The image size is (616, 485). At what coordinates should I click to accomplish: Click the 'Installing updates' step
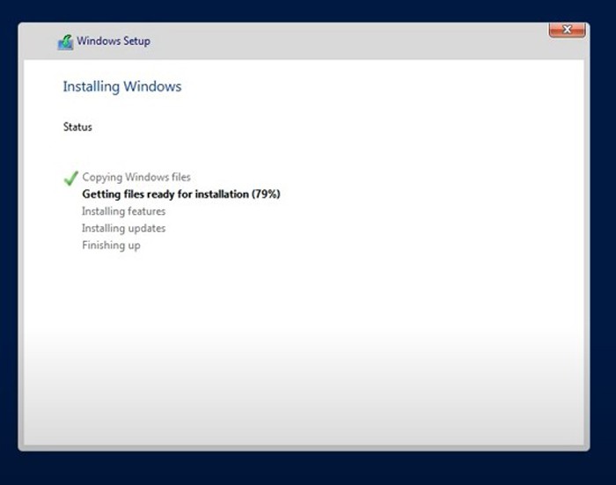click(124, 228)
